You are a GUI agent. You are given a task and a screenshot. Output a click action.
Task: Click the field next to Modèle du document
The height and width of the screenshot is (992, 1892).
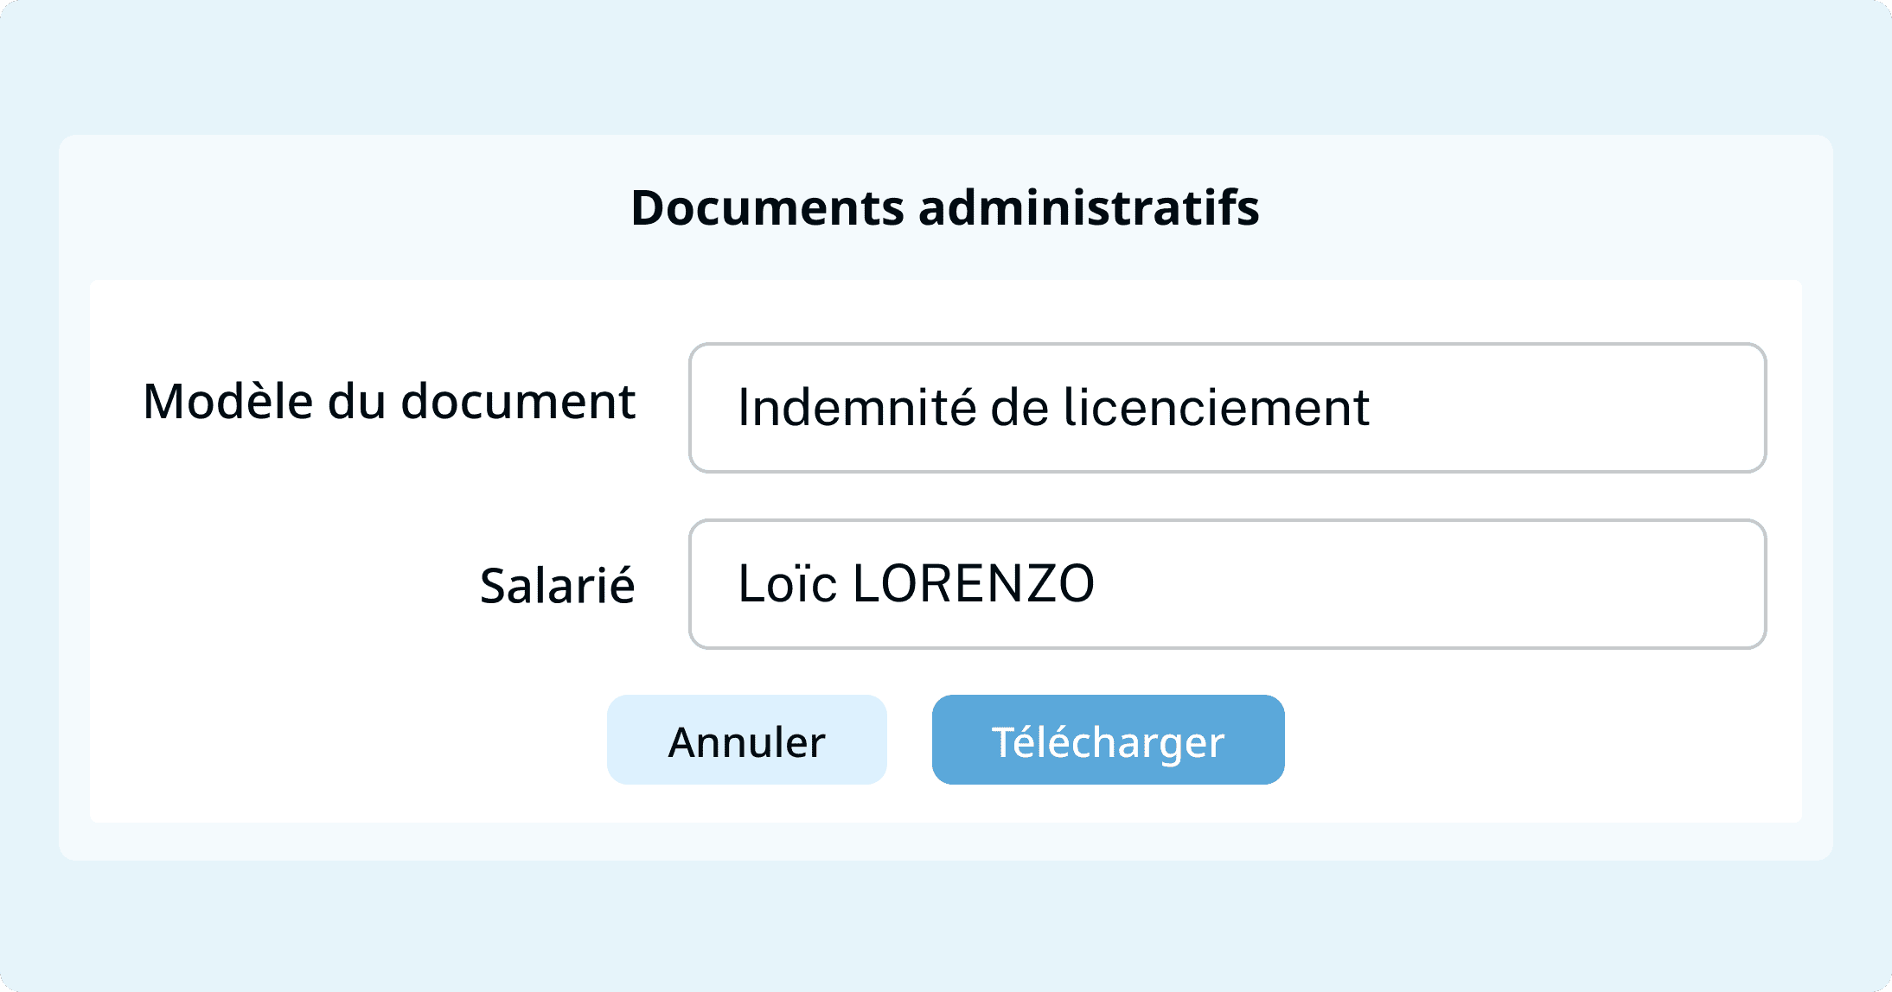point(1227,408)
